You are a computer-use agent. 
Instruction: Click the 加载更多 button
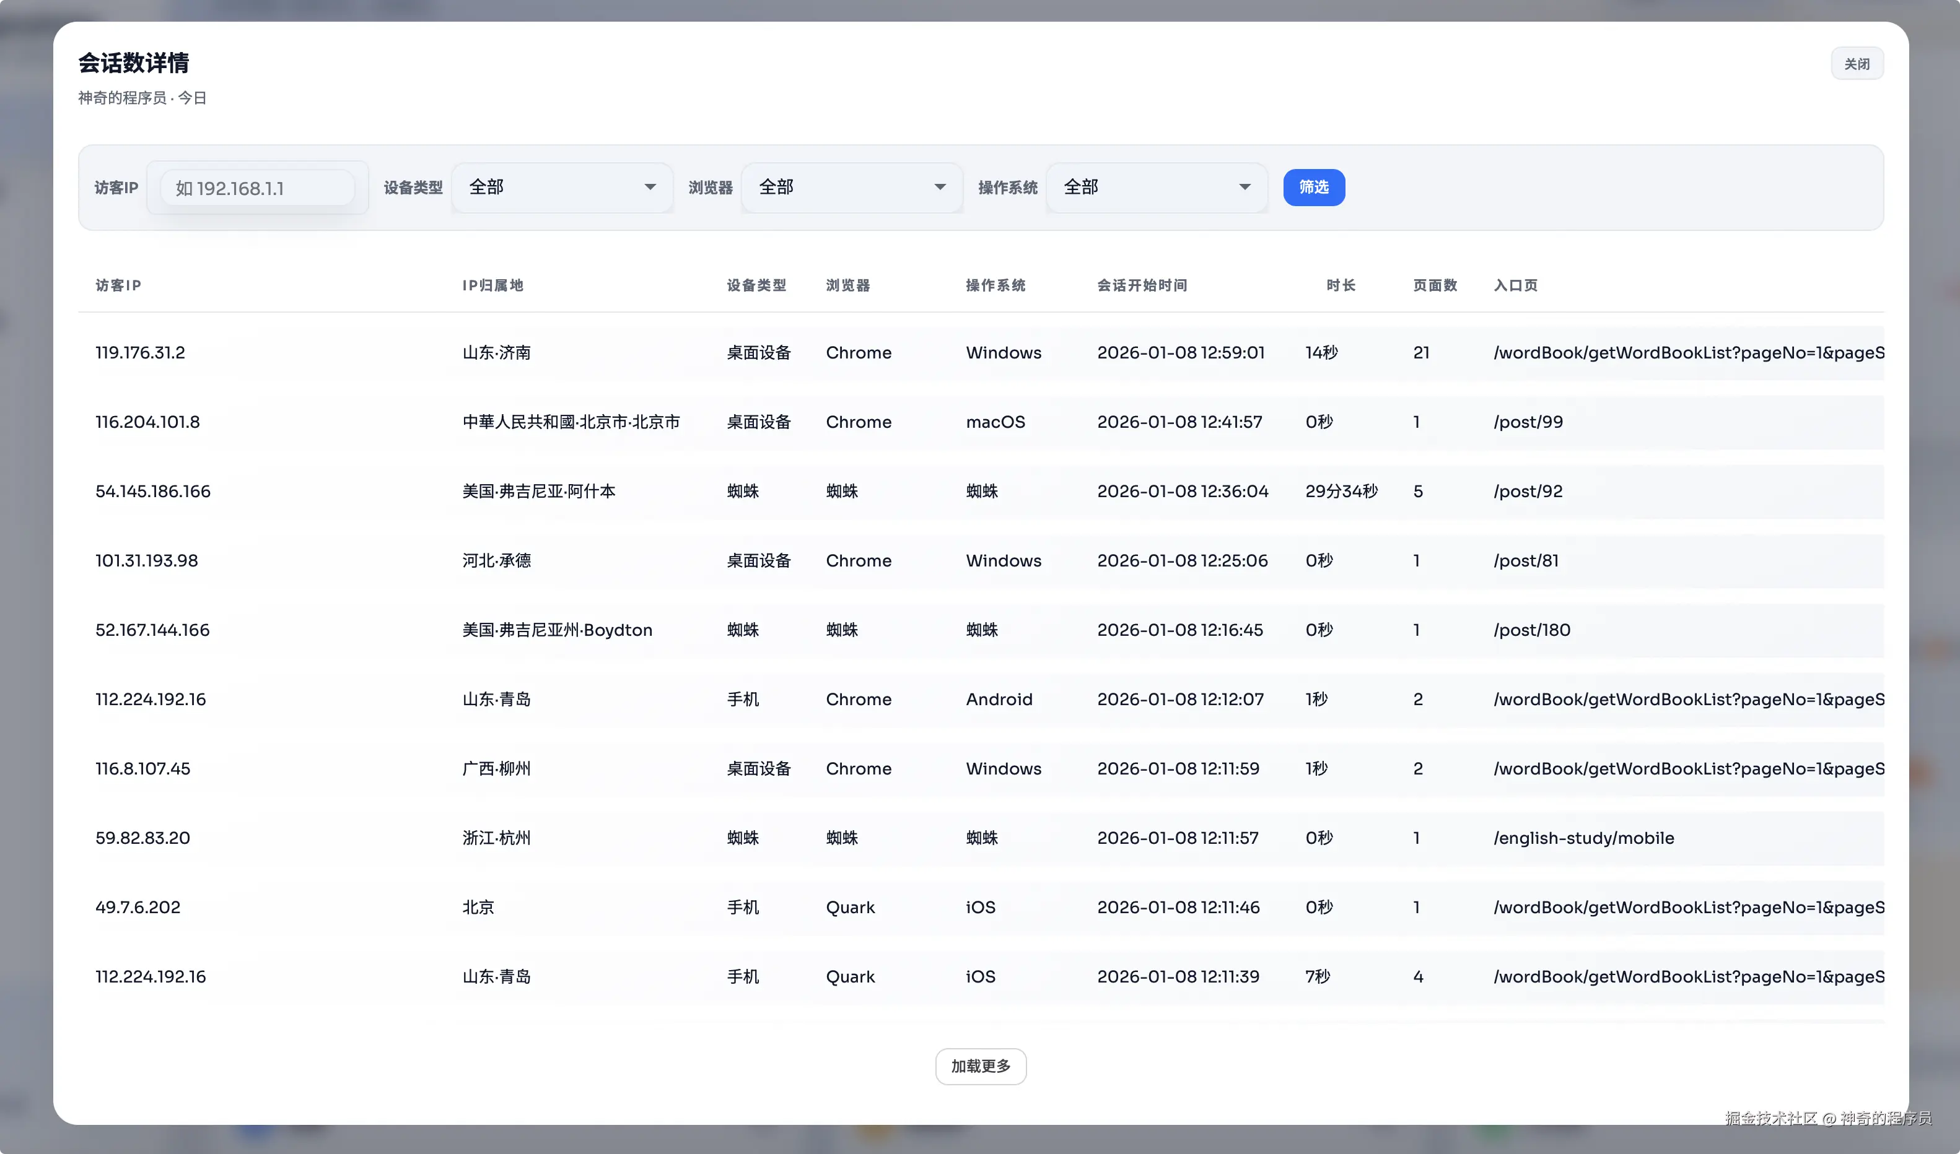[x=979, y=1065]
